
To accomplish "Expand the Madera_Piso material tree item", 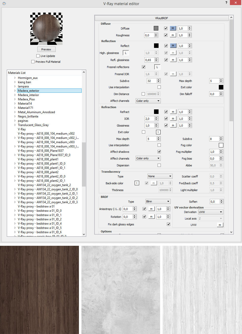I will click(15, 99).
